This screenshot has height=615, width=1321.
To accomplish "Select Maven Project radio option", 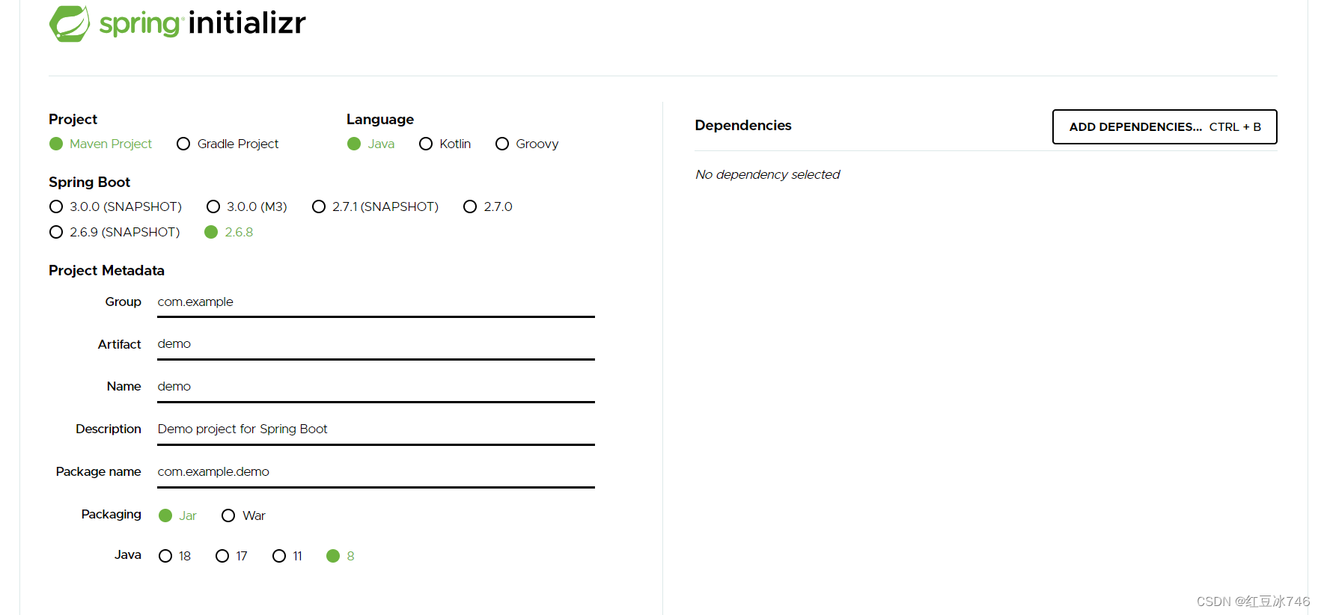I will point(100,144).
